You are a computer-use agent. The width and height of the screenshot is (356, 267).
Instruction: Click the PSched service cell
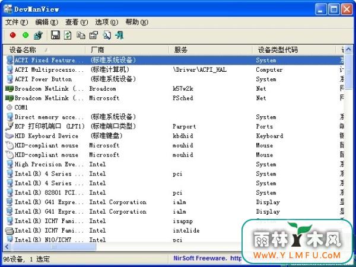[183, 98]
